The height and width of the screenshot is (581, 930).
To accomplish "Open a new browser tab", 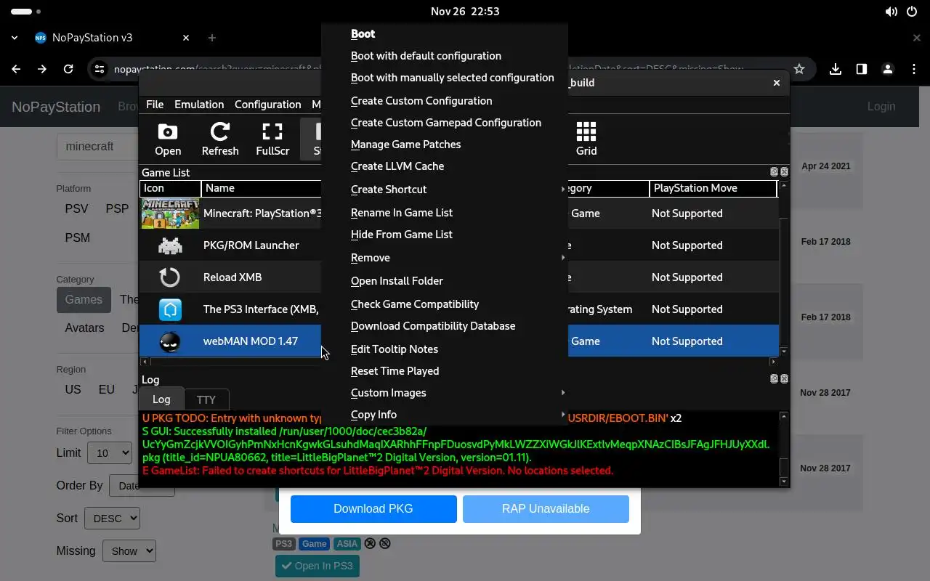I will tap(212, 38).
